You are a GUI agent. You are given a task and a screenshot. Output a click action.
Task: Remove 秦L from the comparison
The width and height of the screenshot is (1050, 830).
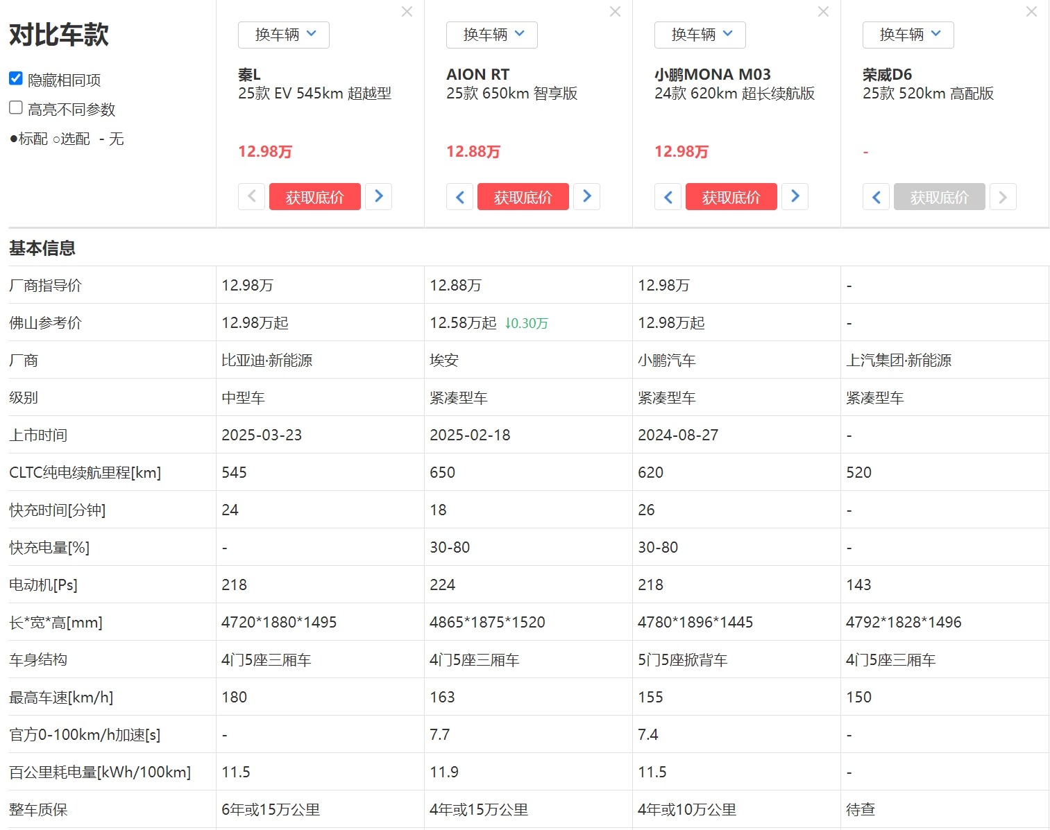click(x=407, y=12)
